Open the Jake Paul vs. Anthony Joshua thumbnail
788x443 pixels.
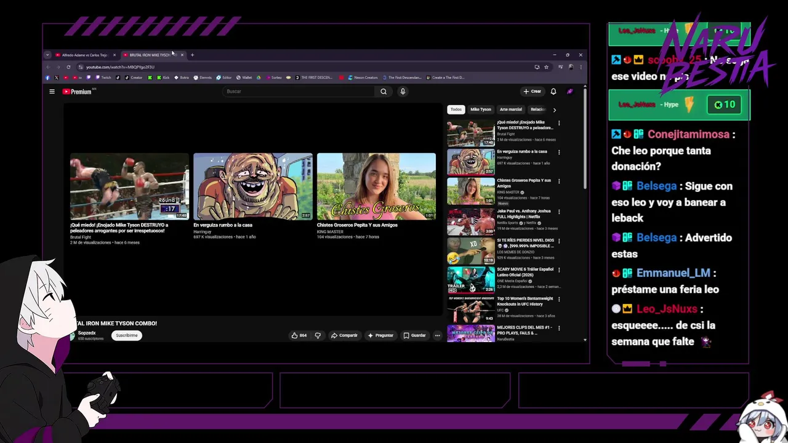471,221
